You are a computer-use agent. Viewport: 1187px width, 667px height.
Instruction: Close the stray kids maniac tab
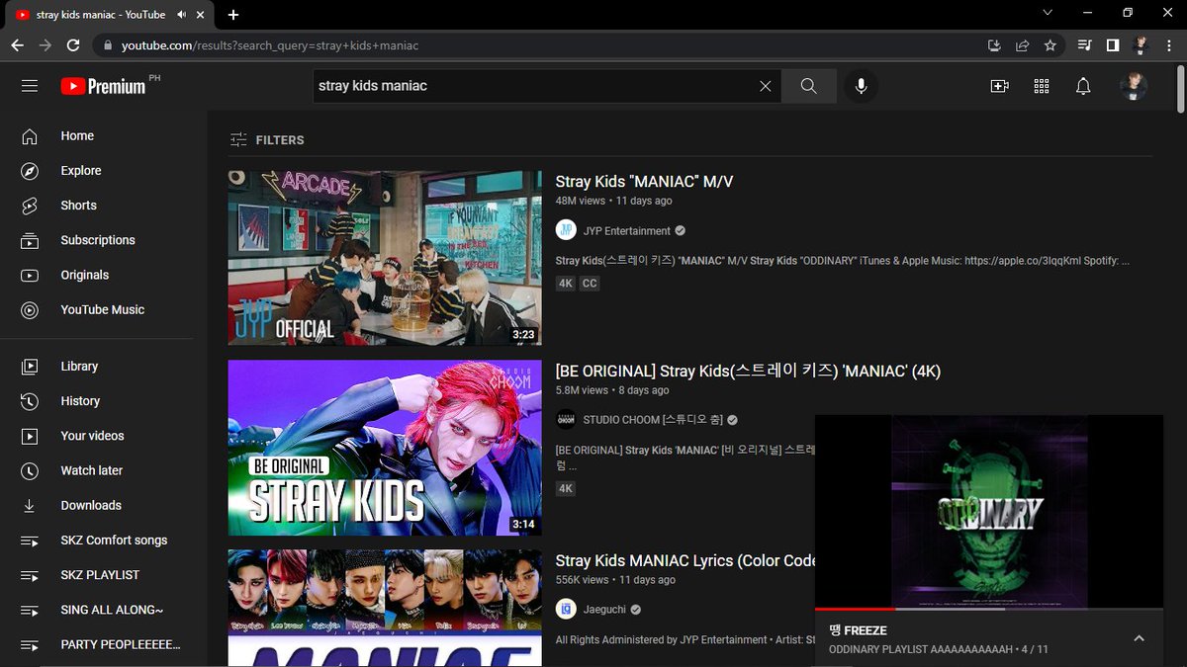coord(203,15)
